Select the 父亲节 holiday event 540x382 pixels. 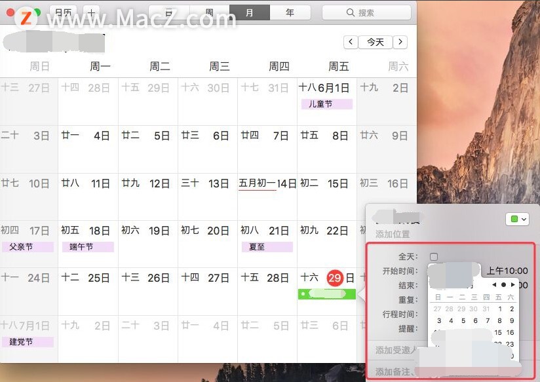28,247
